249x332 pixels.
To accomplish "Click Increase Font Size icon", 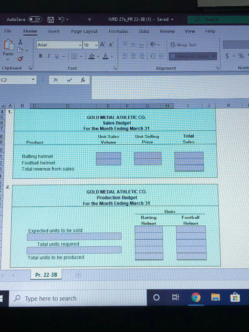I will (x=103, y=45).
